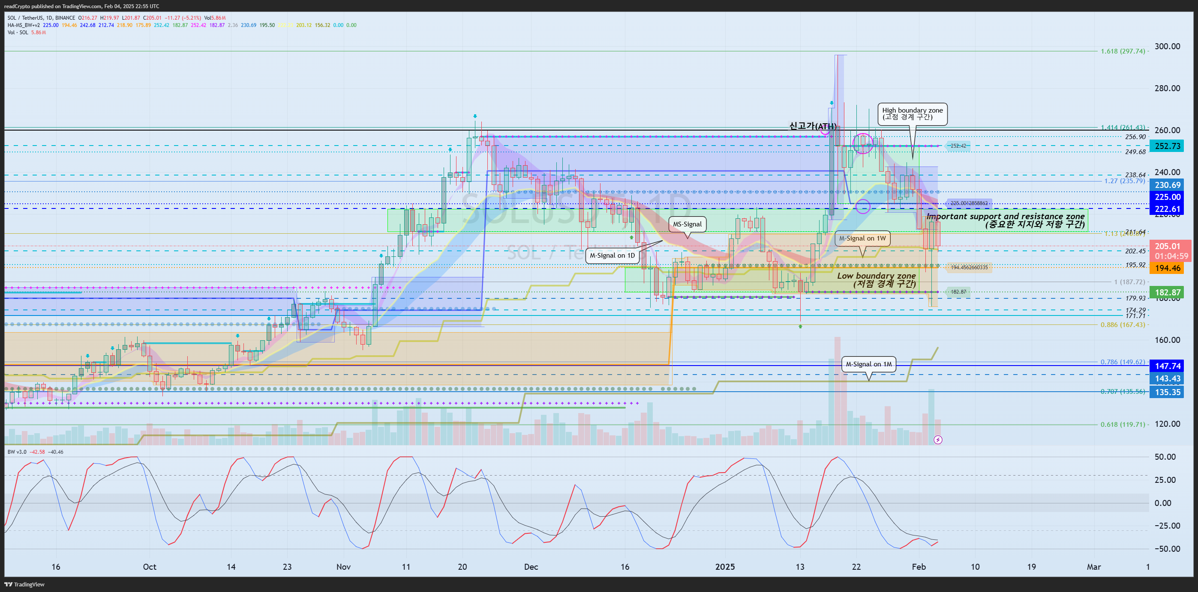Click the large magenta circle near 252.42 line

tap(863, 143)
